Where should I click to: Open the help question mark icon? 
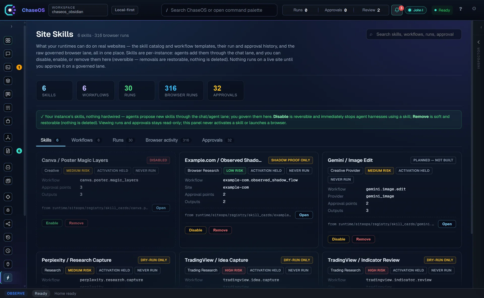(x=461, y=9)
